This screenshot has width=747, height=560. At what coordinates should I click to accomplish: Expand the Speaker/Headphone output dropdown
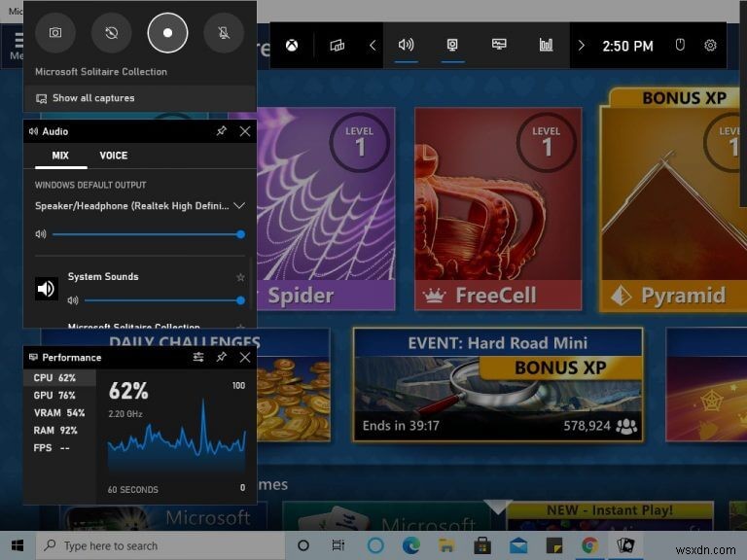pyautogui.click(x=239, y=206)
